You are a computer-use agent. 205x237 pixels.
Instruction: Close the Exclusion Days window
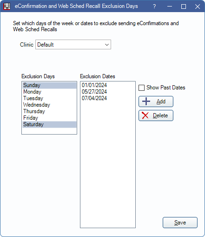coord(198,7)
